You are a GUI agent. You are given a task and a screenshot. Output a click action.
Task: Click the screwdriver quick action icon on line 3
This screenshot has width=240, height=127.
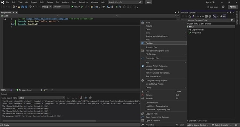tap(13, 24)
